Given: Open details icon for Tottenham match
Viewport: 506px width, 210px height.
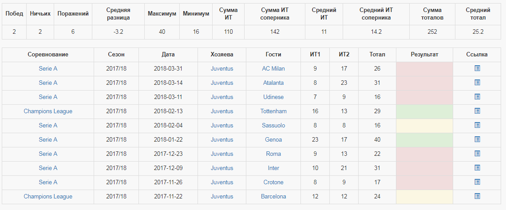Looking at the screenshot, I should 477,111.
